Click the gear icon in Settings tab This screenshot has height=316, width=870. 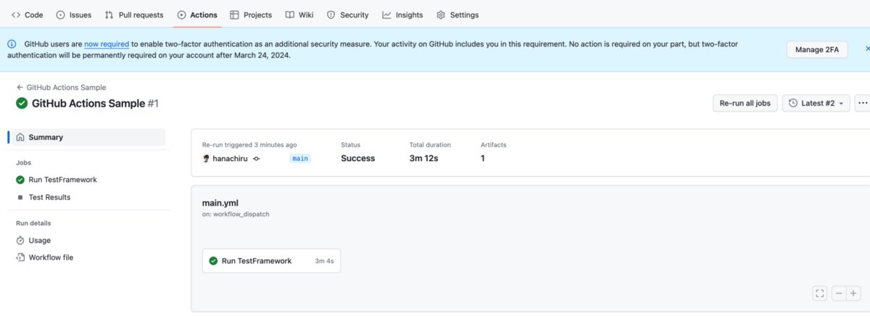click(x=441, y=14)
